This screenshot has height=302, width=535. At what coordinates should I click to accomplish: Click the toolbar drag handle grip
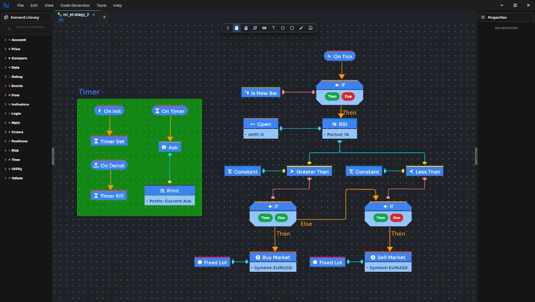coord(228,28)
